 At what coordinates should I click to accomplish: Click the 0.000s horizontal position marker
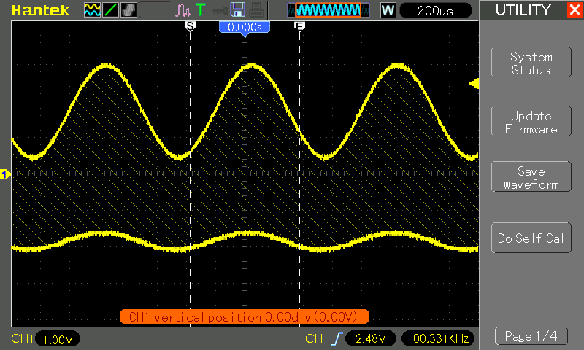245,26
